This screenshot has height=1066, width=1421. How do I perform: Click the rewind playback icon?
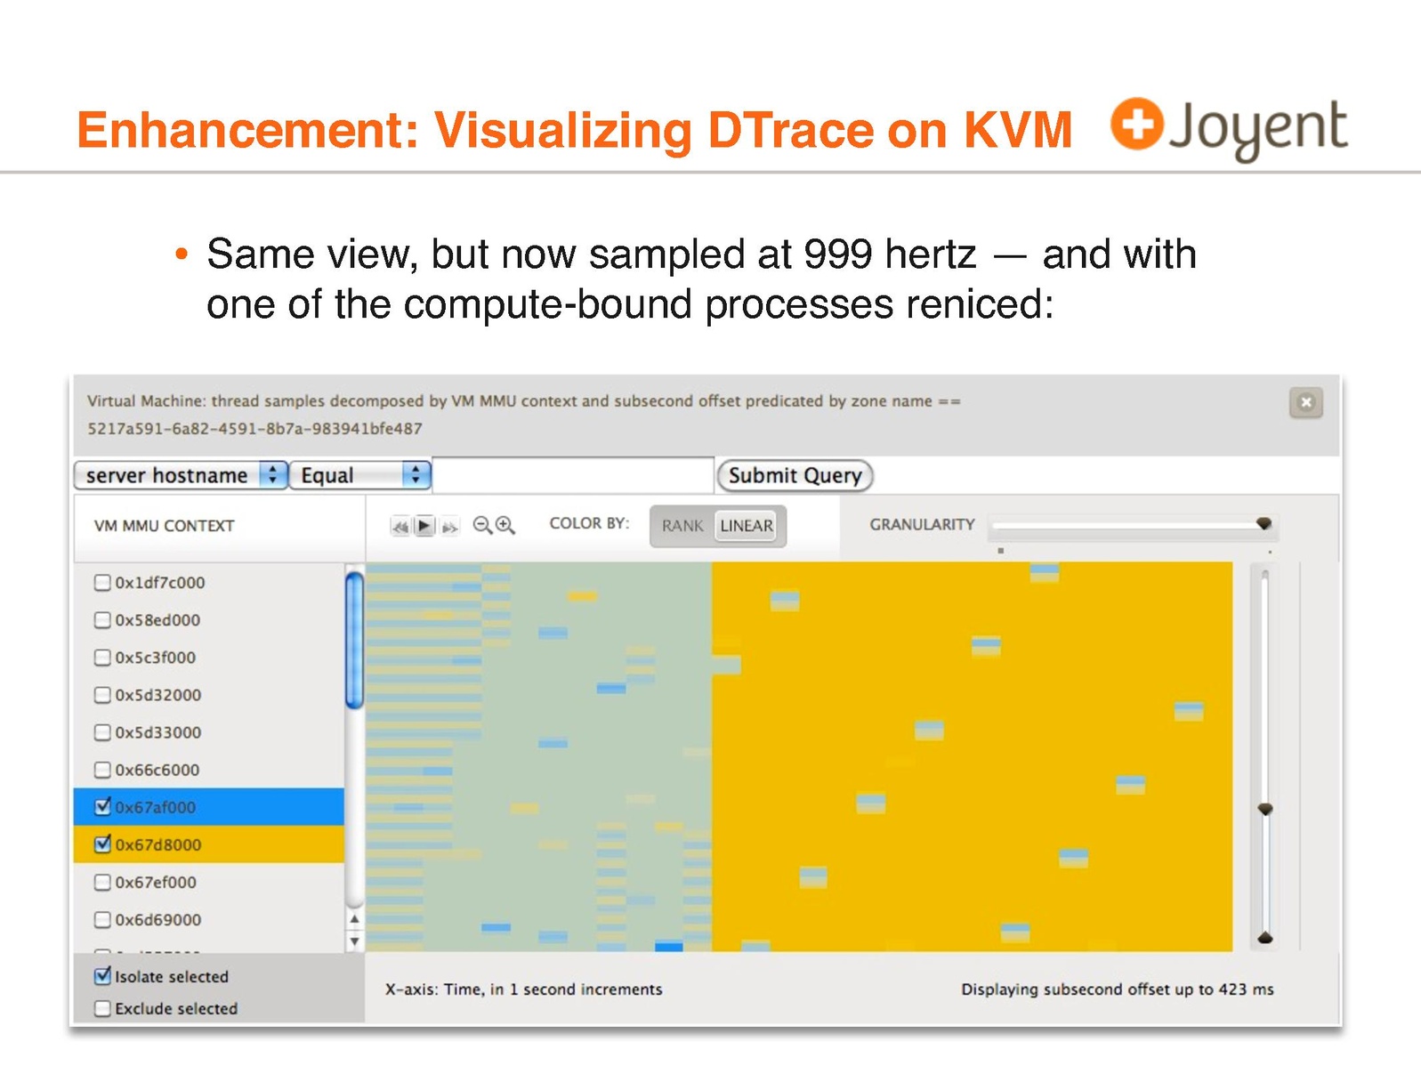[x=400, y=527]
